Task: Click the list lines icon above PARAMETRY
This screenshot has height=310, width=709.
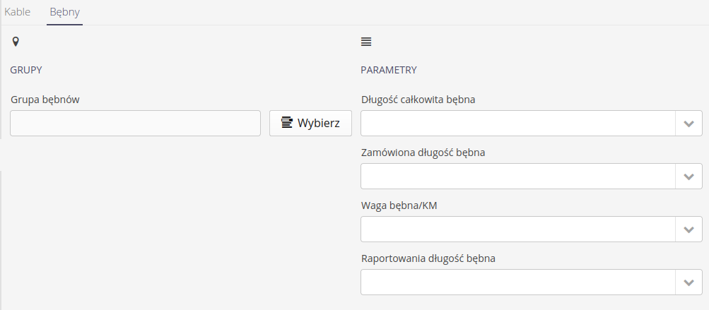Action: [x=366, y=42]
